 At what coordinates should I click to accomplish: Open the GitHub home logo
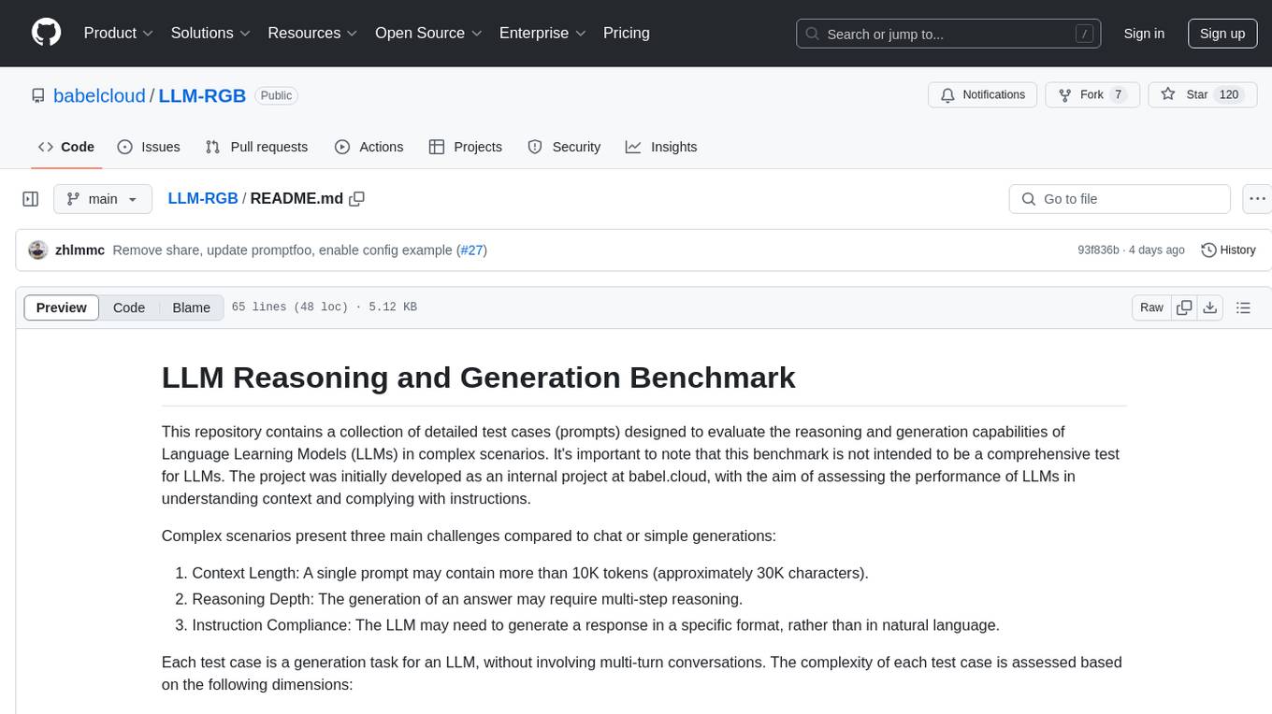click(x=46, y=33)
